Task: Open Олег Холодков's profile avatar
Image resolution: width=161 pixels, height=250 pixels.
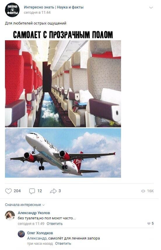Action: 21,234
